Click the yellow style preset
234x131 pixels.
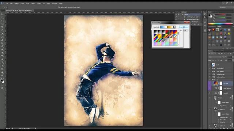tap(229, 33)
